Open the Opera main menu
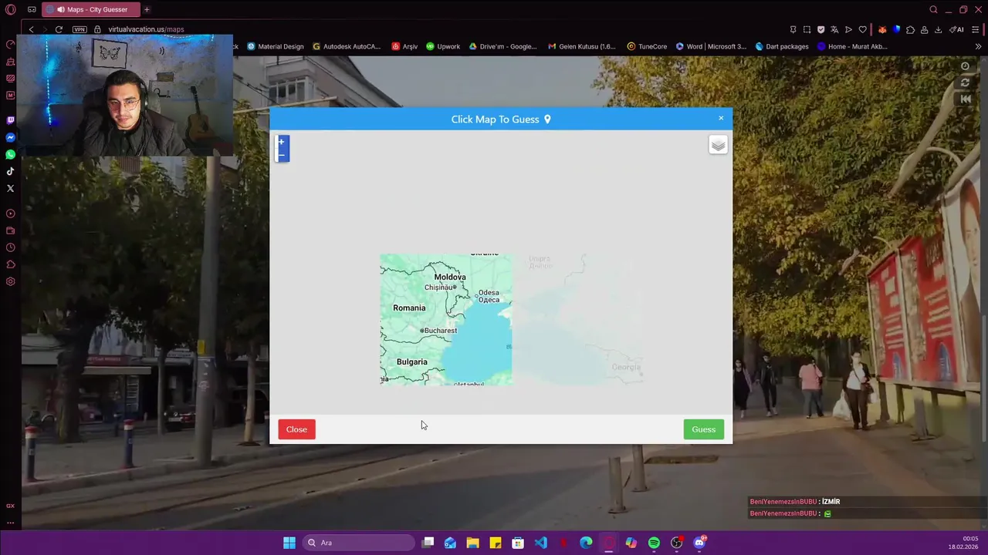This screenshot has width=988, height=555. (11, 9)
